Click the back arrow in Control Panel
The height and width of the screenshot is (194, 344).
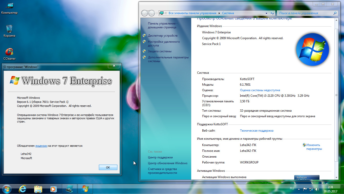145,13
